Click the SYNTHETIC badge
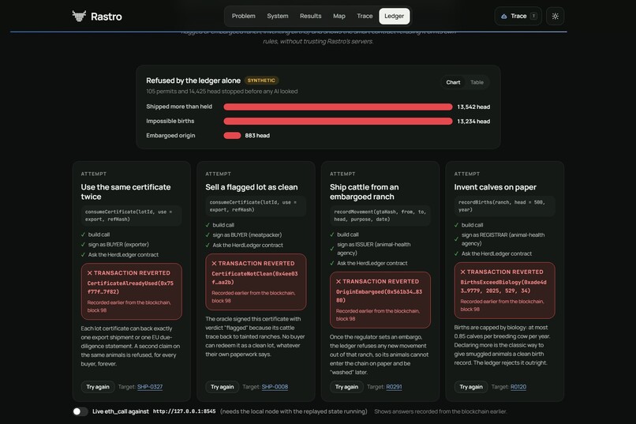Viewport: 636px width, 424px height. pyautogui.click(x=261, y=81)
